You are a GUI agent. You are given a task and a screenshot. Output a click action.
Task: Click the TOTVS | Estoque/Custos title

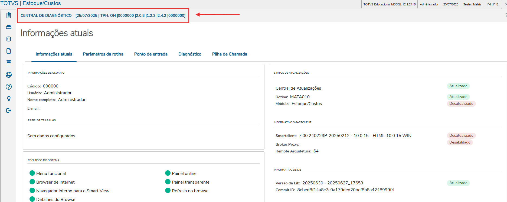tap(31, 3)
